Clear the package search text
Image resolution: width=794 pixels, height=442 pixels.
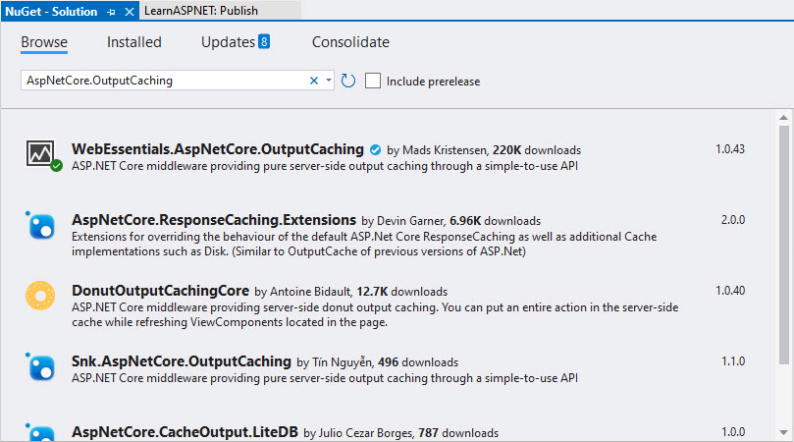[314, 81]
